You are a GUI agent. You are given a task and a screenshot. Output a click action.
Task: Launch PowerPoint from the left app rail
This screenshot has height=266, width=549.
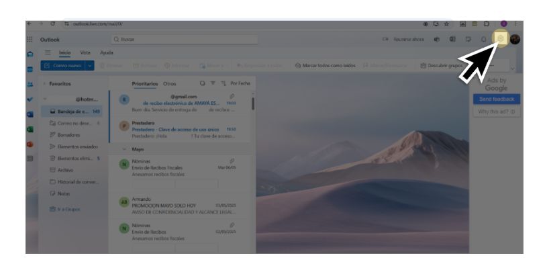(x=30, y=144)
